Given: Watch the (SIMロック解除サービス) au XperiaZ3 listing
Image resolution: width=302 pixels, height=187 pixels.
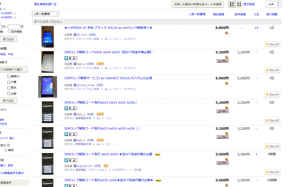Looking at the screenshot, I should (x=272, y=94).
